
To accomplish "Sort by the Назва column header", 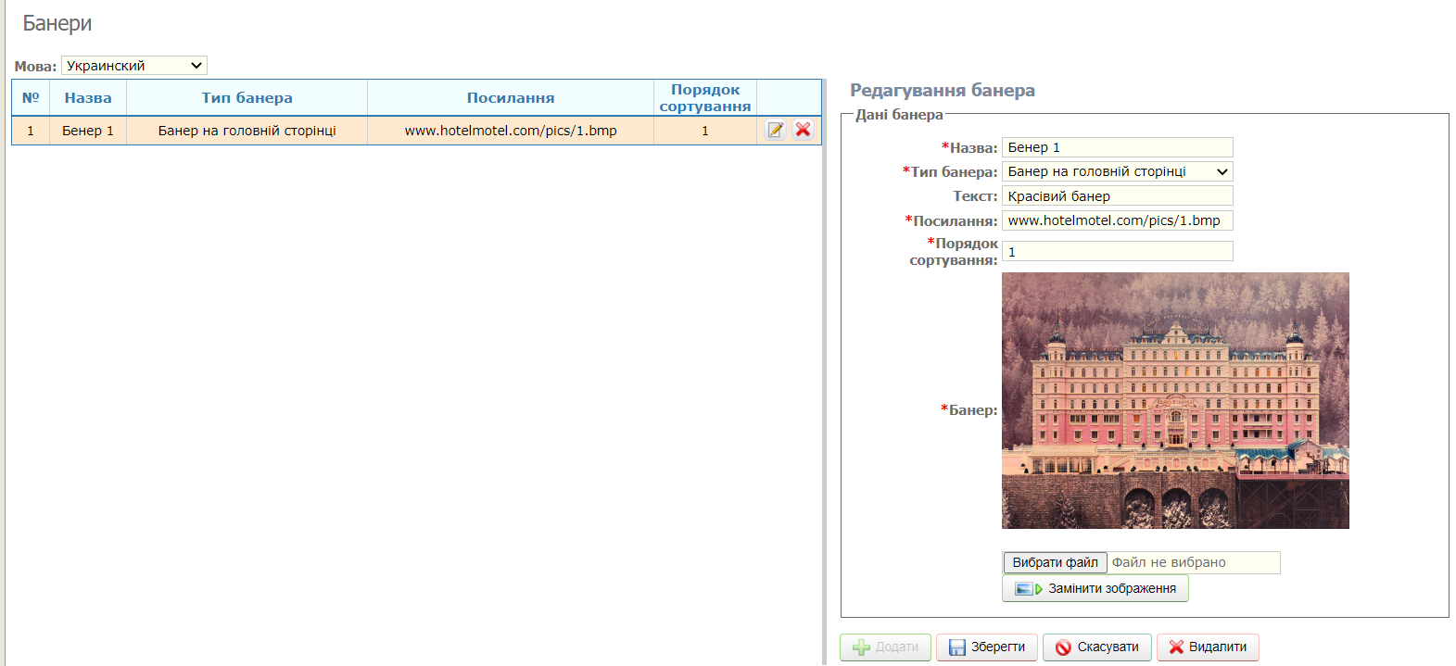I will [88, 98].
